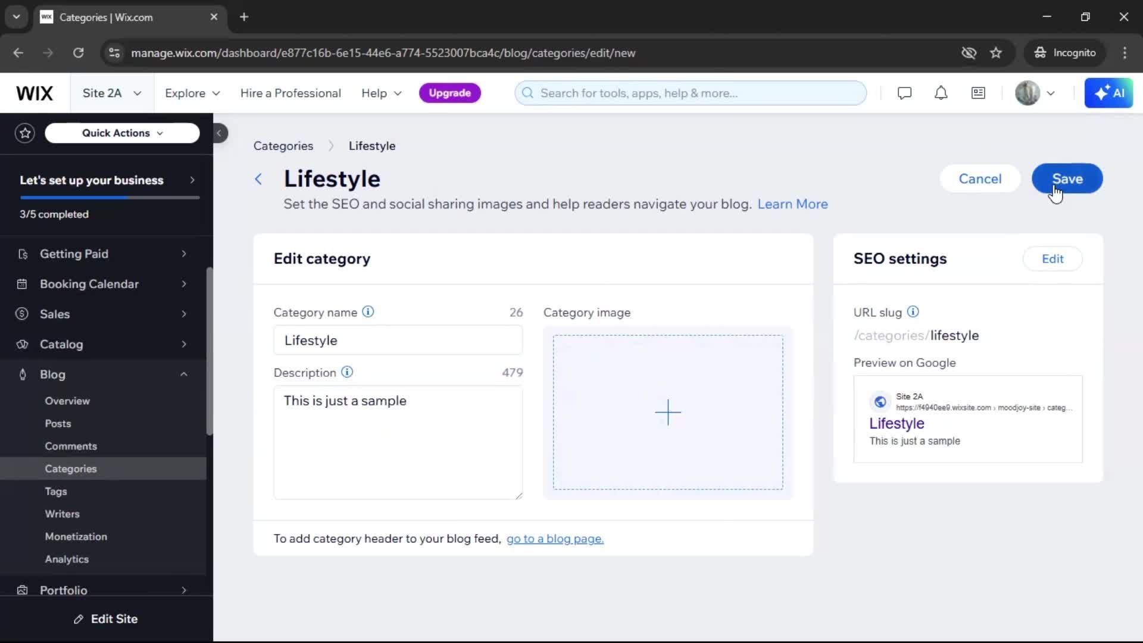Click the URL slug info icon
Image resolution: width=1143 pixels, height=643 pixels.
(x=913, y=312)
